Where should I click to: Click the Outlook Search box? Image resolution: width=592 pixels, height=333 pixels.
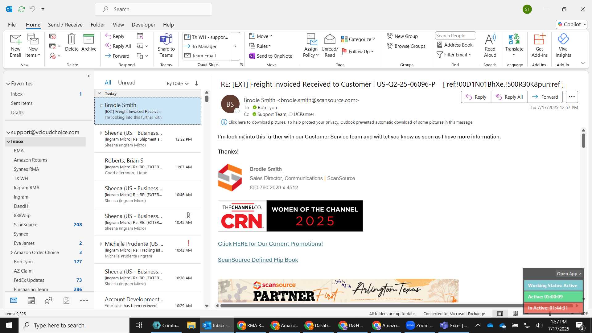153,9
